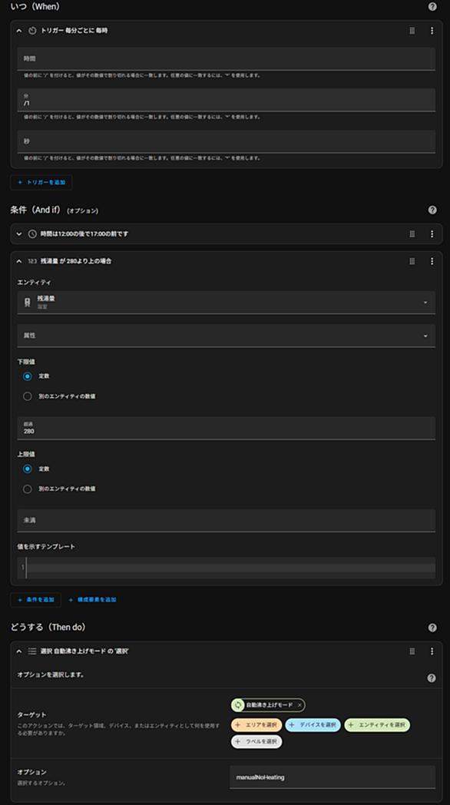Open the 属性 attribute dropdown
This screenshot has width=450, height=805.
click(227, 336)
